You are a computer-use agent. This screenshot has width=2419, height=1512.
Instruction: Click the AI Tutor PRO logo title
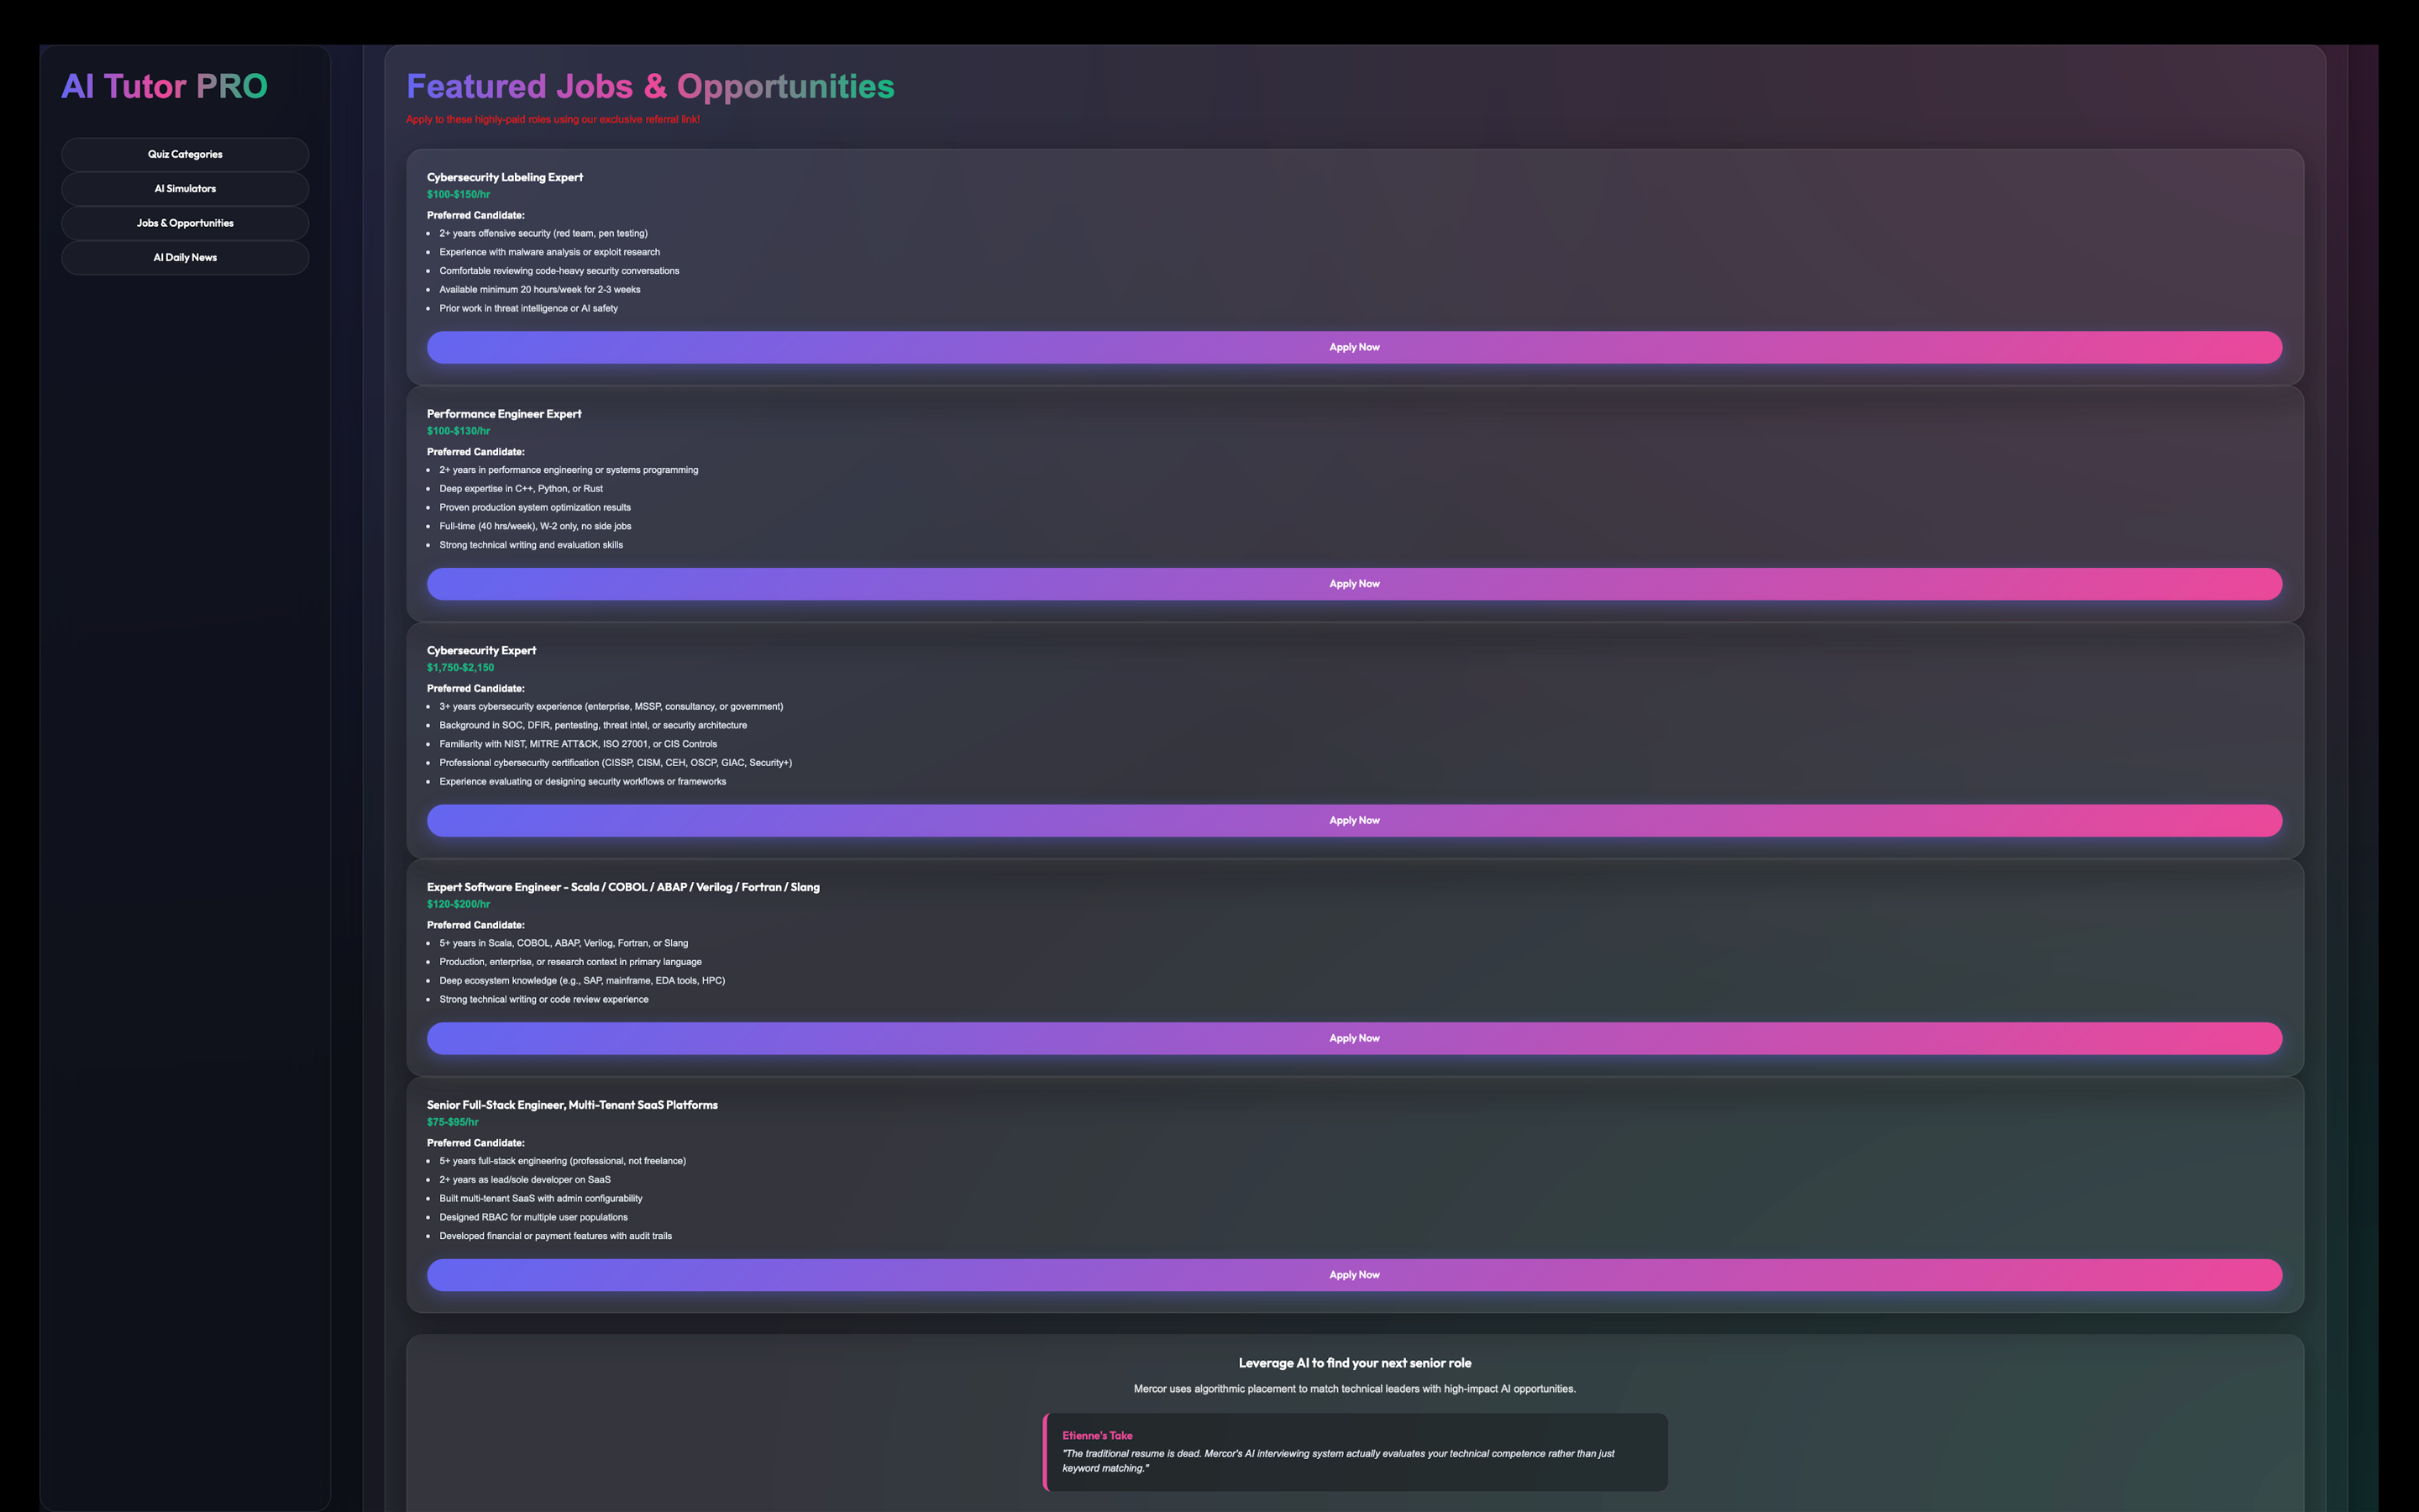click(x=165, y=86)
